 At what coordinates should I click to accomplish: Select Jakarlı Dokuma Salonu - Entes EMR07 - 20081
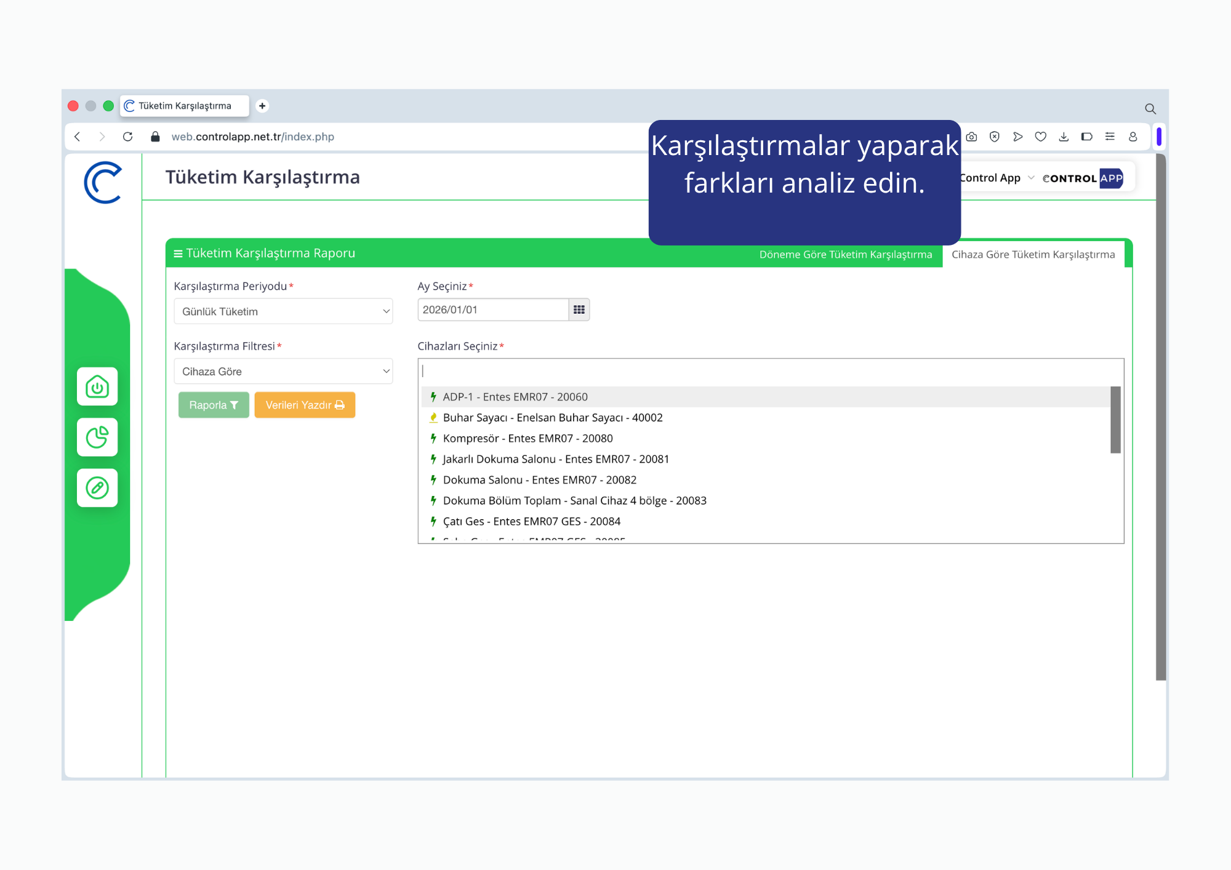765,459
